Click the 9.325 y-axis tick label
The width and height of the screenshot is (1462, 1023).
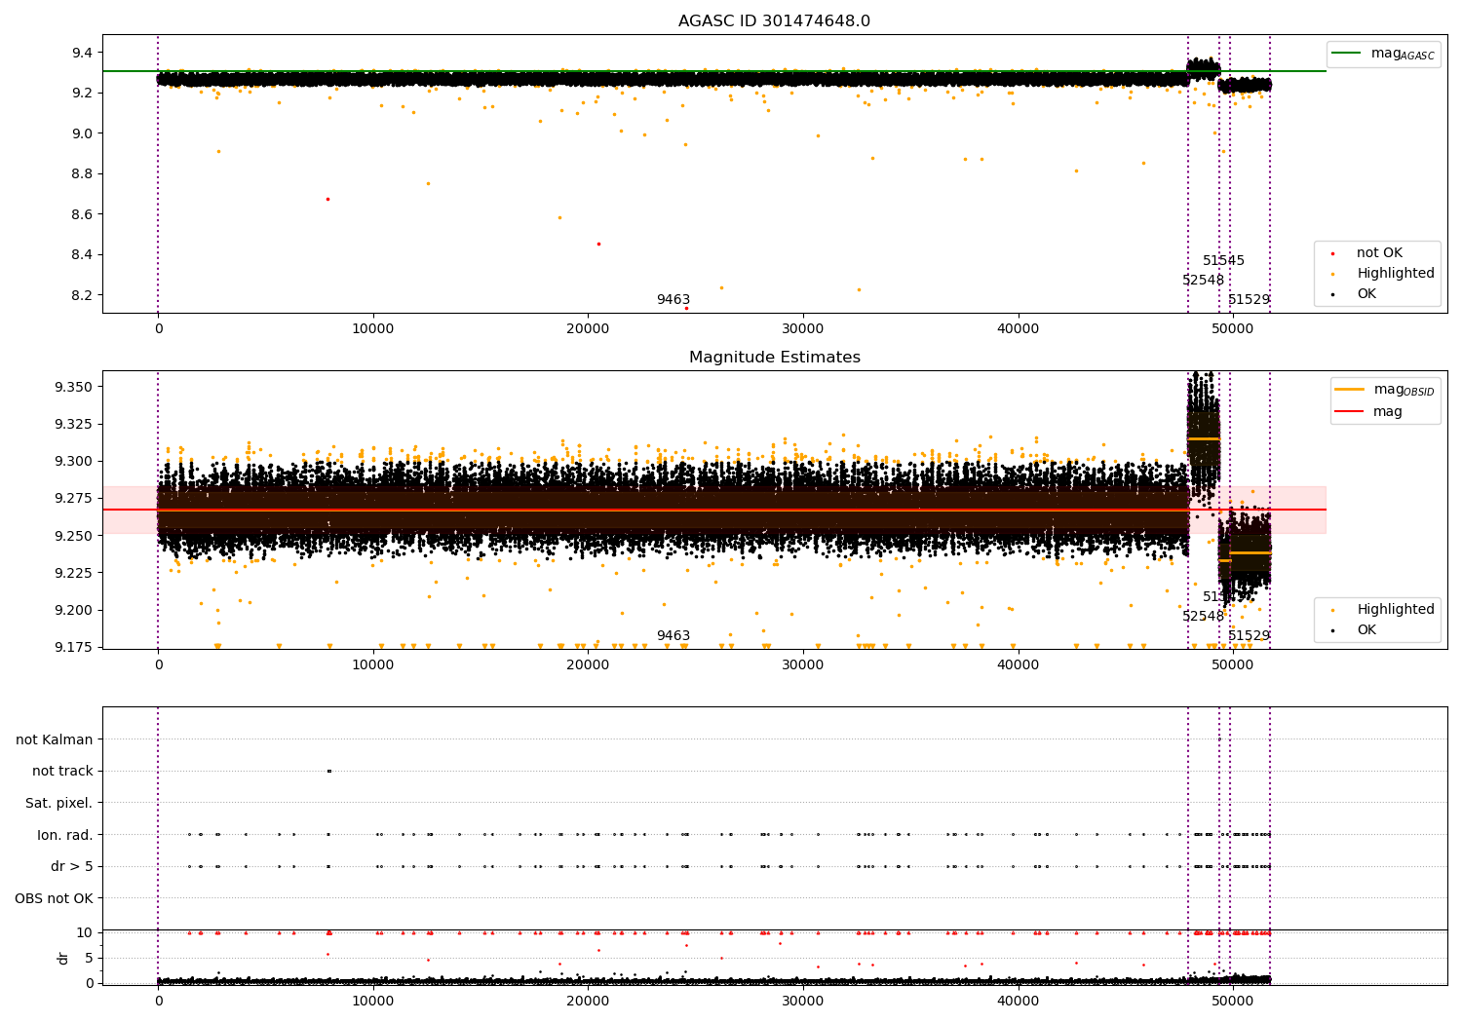coord(73,425)
